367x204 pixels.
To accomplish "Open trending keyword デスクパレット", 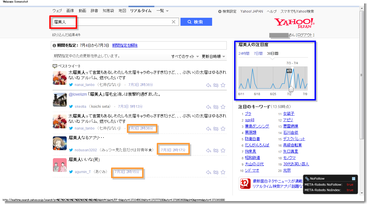I will [x=294, y=139].
